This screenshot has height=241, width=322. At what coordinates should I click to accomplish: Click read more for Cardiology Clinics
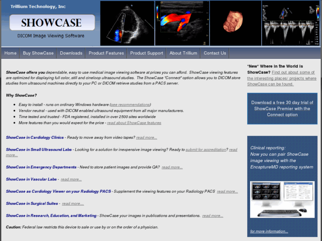147,138
